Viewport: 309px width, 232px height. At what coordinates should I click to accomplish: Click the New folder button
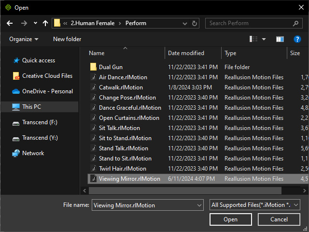67,39
